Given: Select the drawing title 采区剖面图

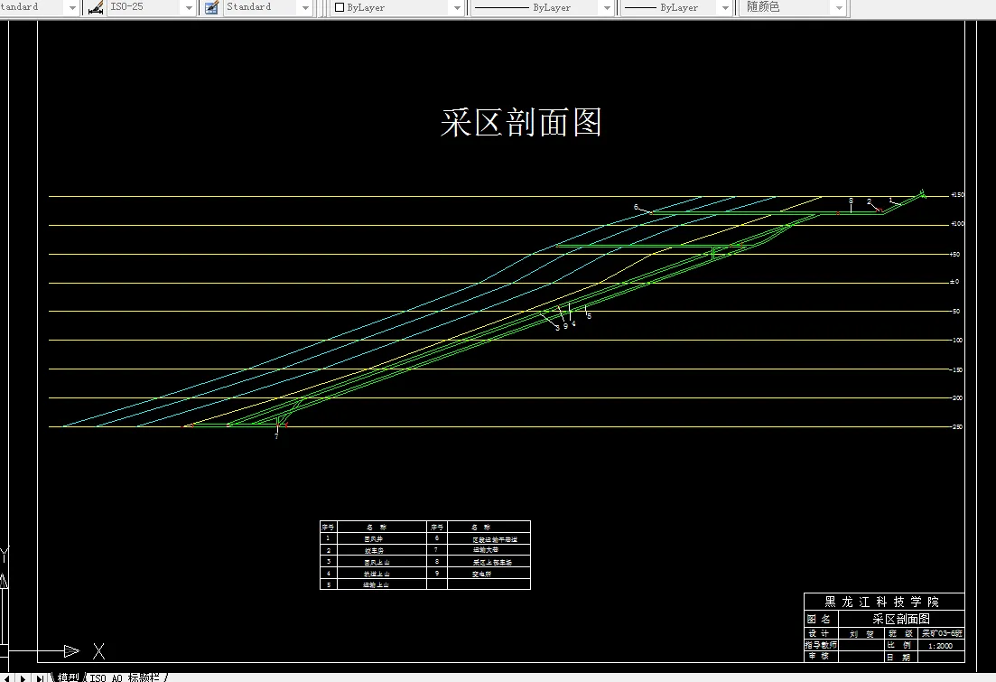Looking at the screenshot, I should click(x=521, y=122).
